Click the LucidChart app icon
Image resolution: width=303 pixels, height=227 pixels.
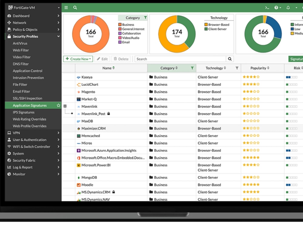[x=78, y=84]
